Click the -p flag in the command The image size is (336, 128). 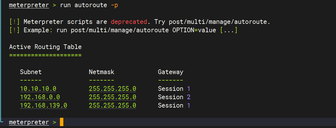point(114,5)
